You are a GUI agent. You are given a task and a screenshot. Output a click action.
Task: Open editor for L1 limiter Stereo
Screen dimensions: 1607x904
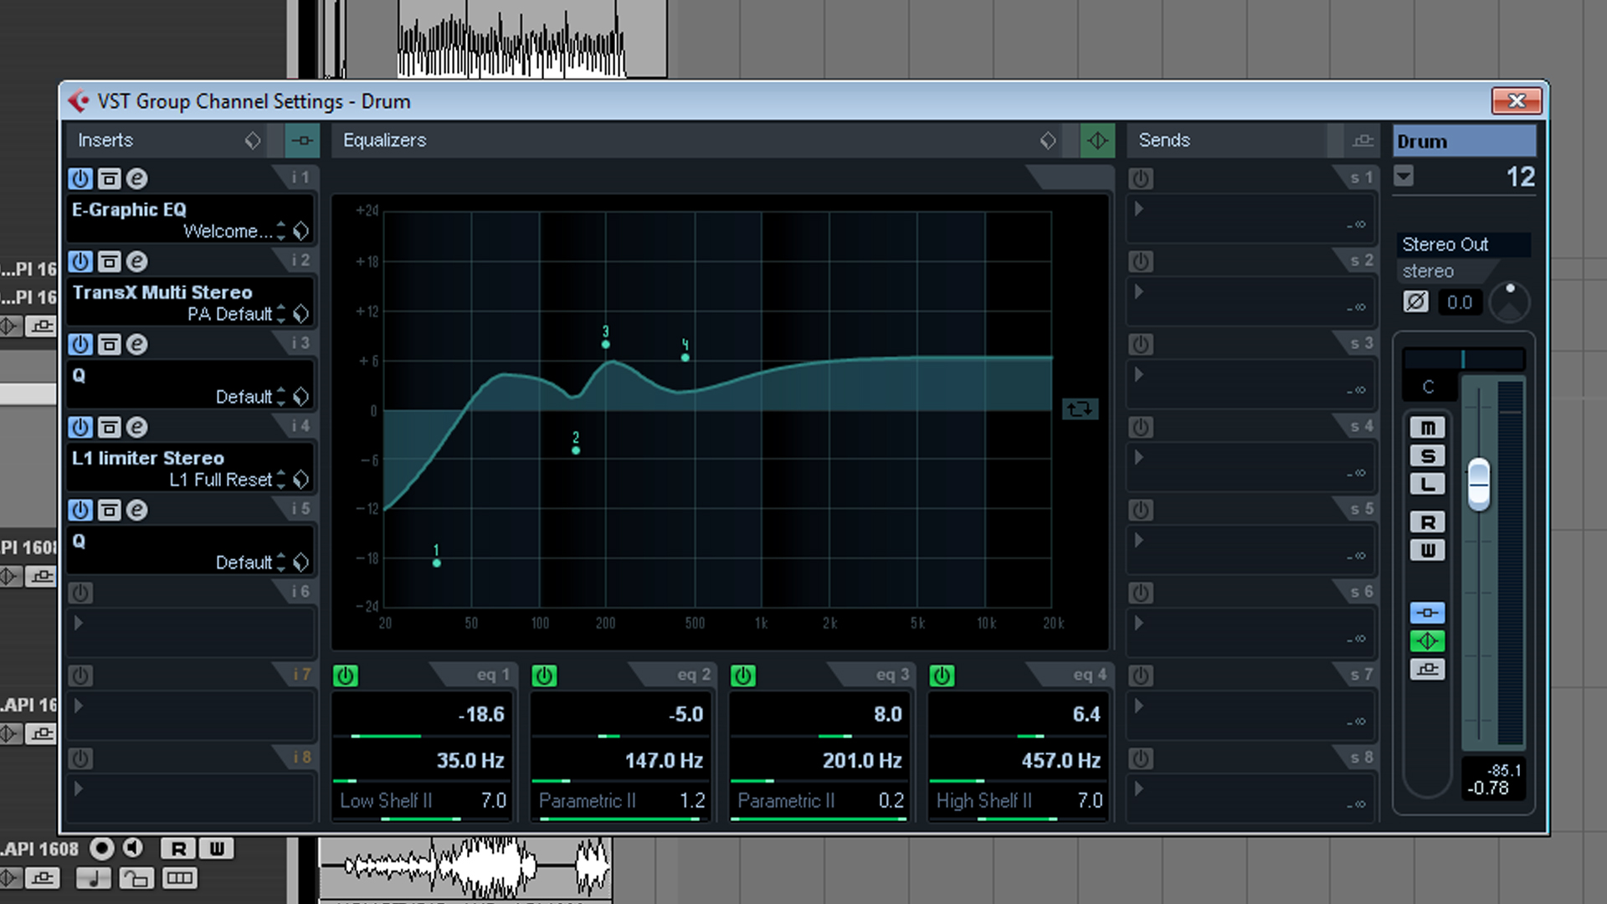pos(136,427)
